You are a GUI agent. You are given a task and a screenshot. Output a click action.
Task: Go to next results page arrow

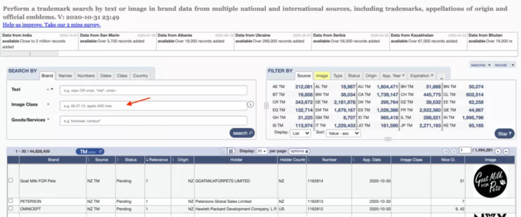point(498,152)
